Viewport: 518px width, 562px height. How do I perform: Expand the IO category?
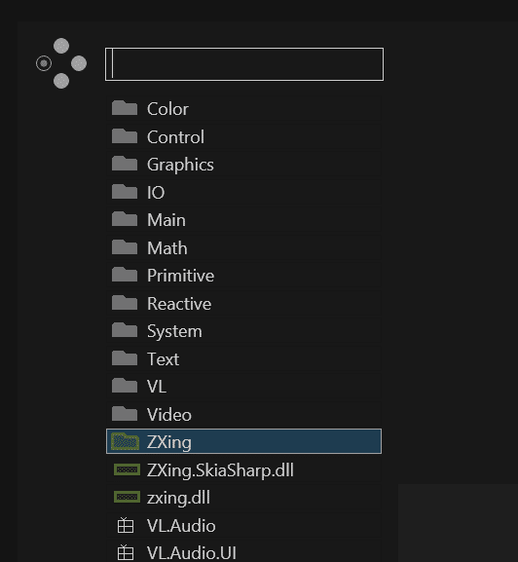[243, 193]
